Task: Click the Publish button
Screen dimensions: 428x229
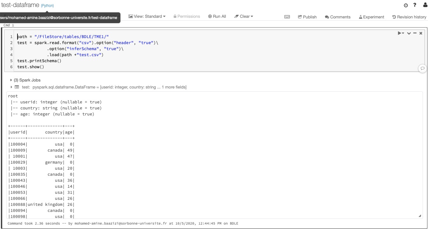Action: (307, 17)
